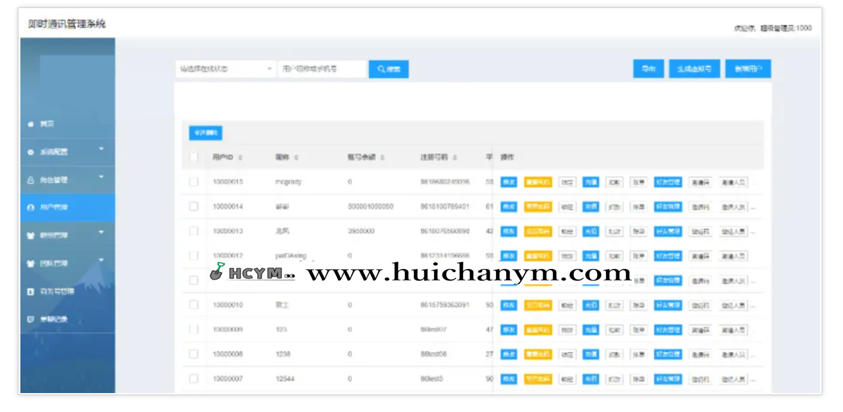Open the sidebar item with card icon

68,291
